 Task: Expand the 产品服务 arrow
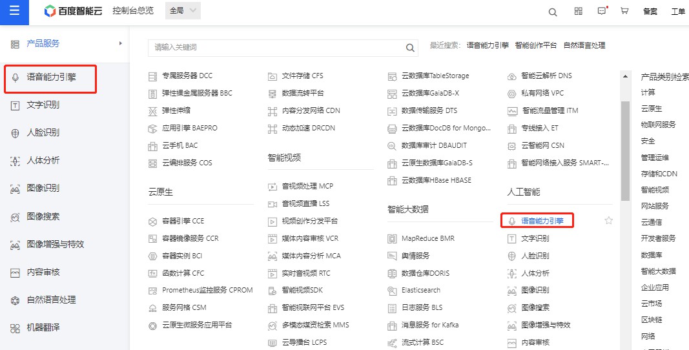point(120,43)
